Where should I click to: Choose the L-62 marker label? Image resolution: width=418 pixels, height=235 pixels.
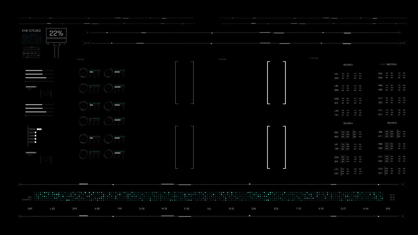coord(52,209)
